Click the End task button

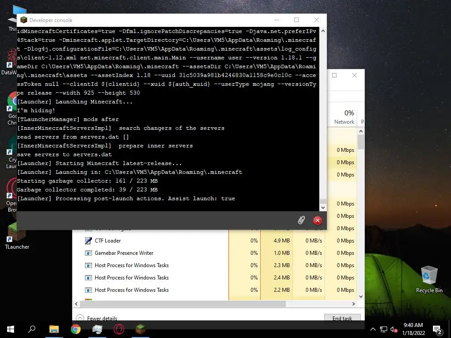pyautogui.click(x=342, y=318)
